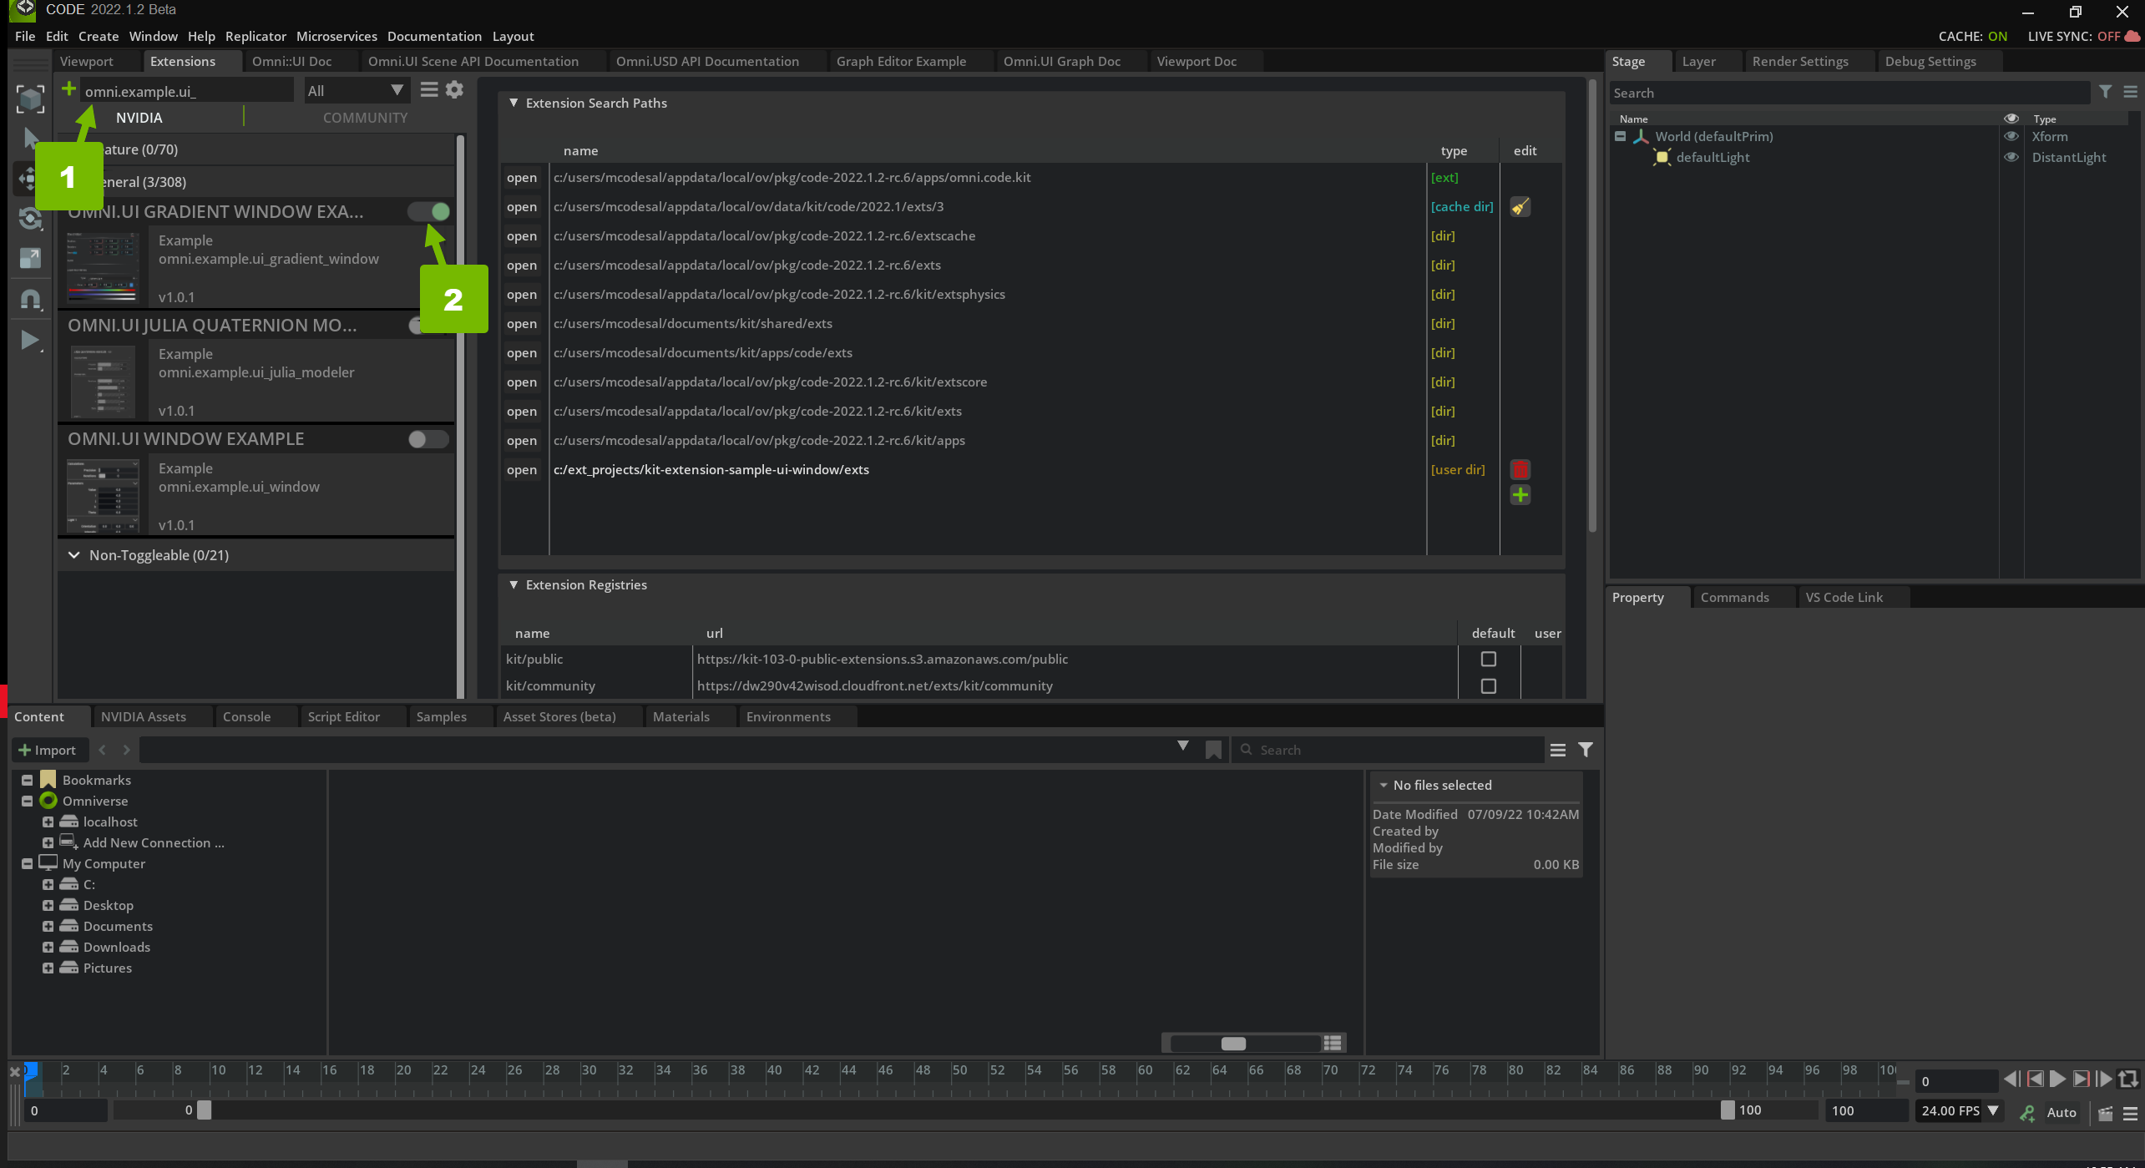Open the Window menu
The height and width of the screenshot is (1168, 2145).
[x=153, y=36]
